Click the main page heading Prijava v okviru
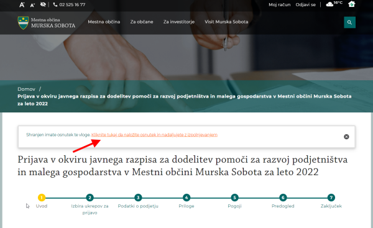Viewport: 373px width, 228px height. click(x=182, y=166)
